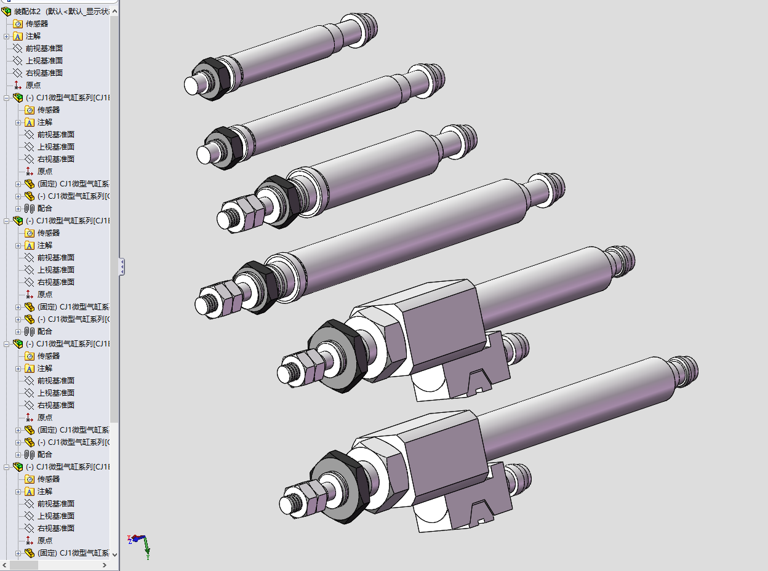
Task: Click the first CJ1微型气缸 sub-assembly icon
Action: 17,97
